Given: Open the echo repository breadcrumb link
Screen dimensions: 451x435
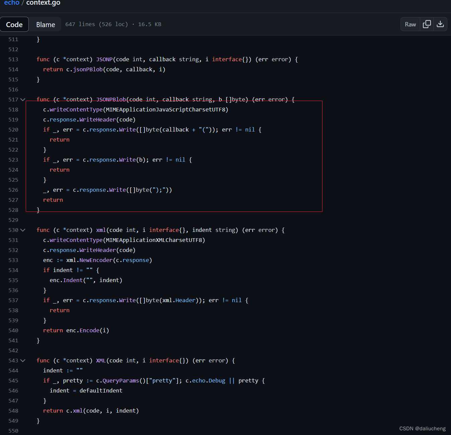Looking at the screenshot, I should coord(12,3).
